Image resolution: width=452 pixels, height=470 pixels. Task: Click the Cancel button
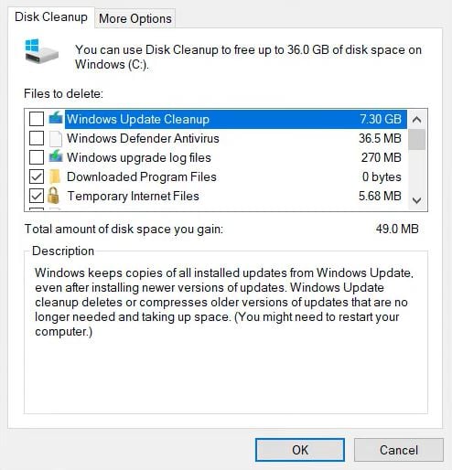click(399, 450)
